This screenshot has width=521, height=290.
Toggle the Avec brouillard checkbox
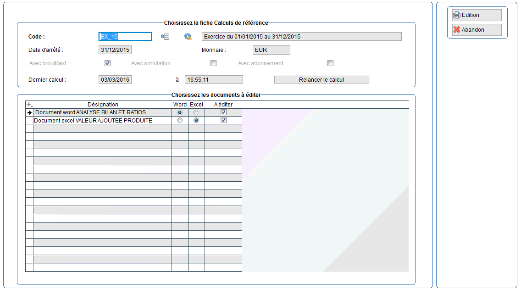(108, 63)
